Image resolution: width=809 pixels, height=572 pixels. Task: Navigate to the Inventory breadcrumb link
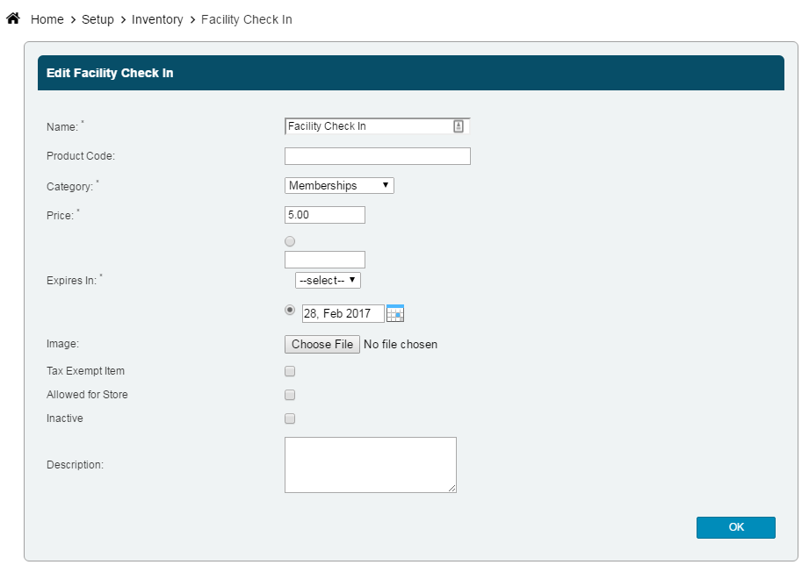[157, 19]
